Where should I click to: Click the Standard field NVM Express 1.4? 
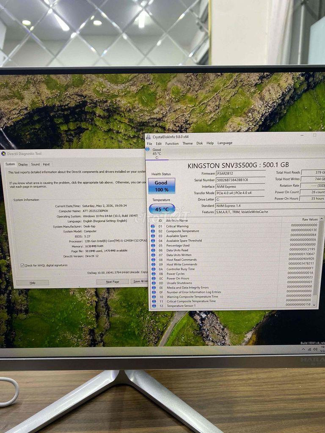pos(270,206)
